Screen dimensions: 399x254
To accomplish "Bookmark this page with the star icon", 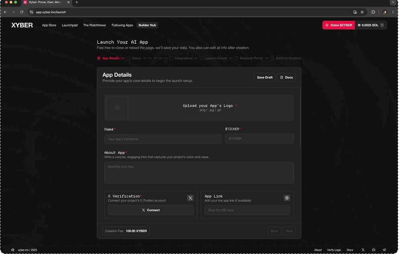I will click(362, 12).
